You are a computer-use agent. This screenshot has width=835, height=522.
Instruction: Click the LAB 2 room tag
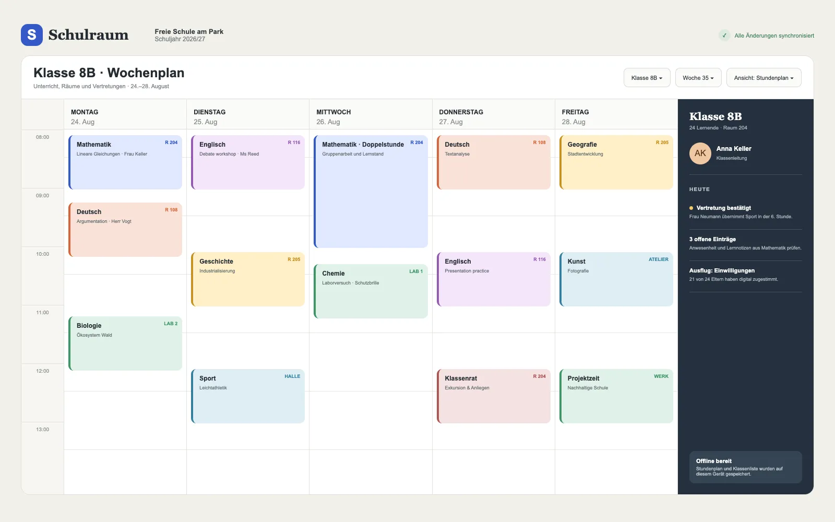171,324
